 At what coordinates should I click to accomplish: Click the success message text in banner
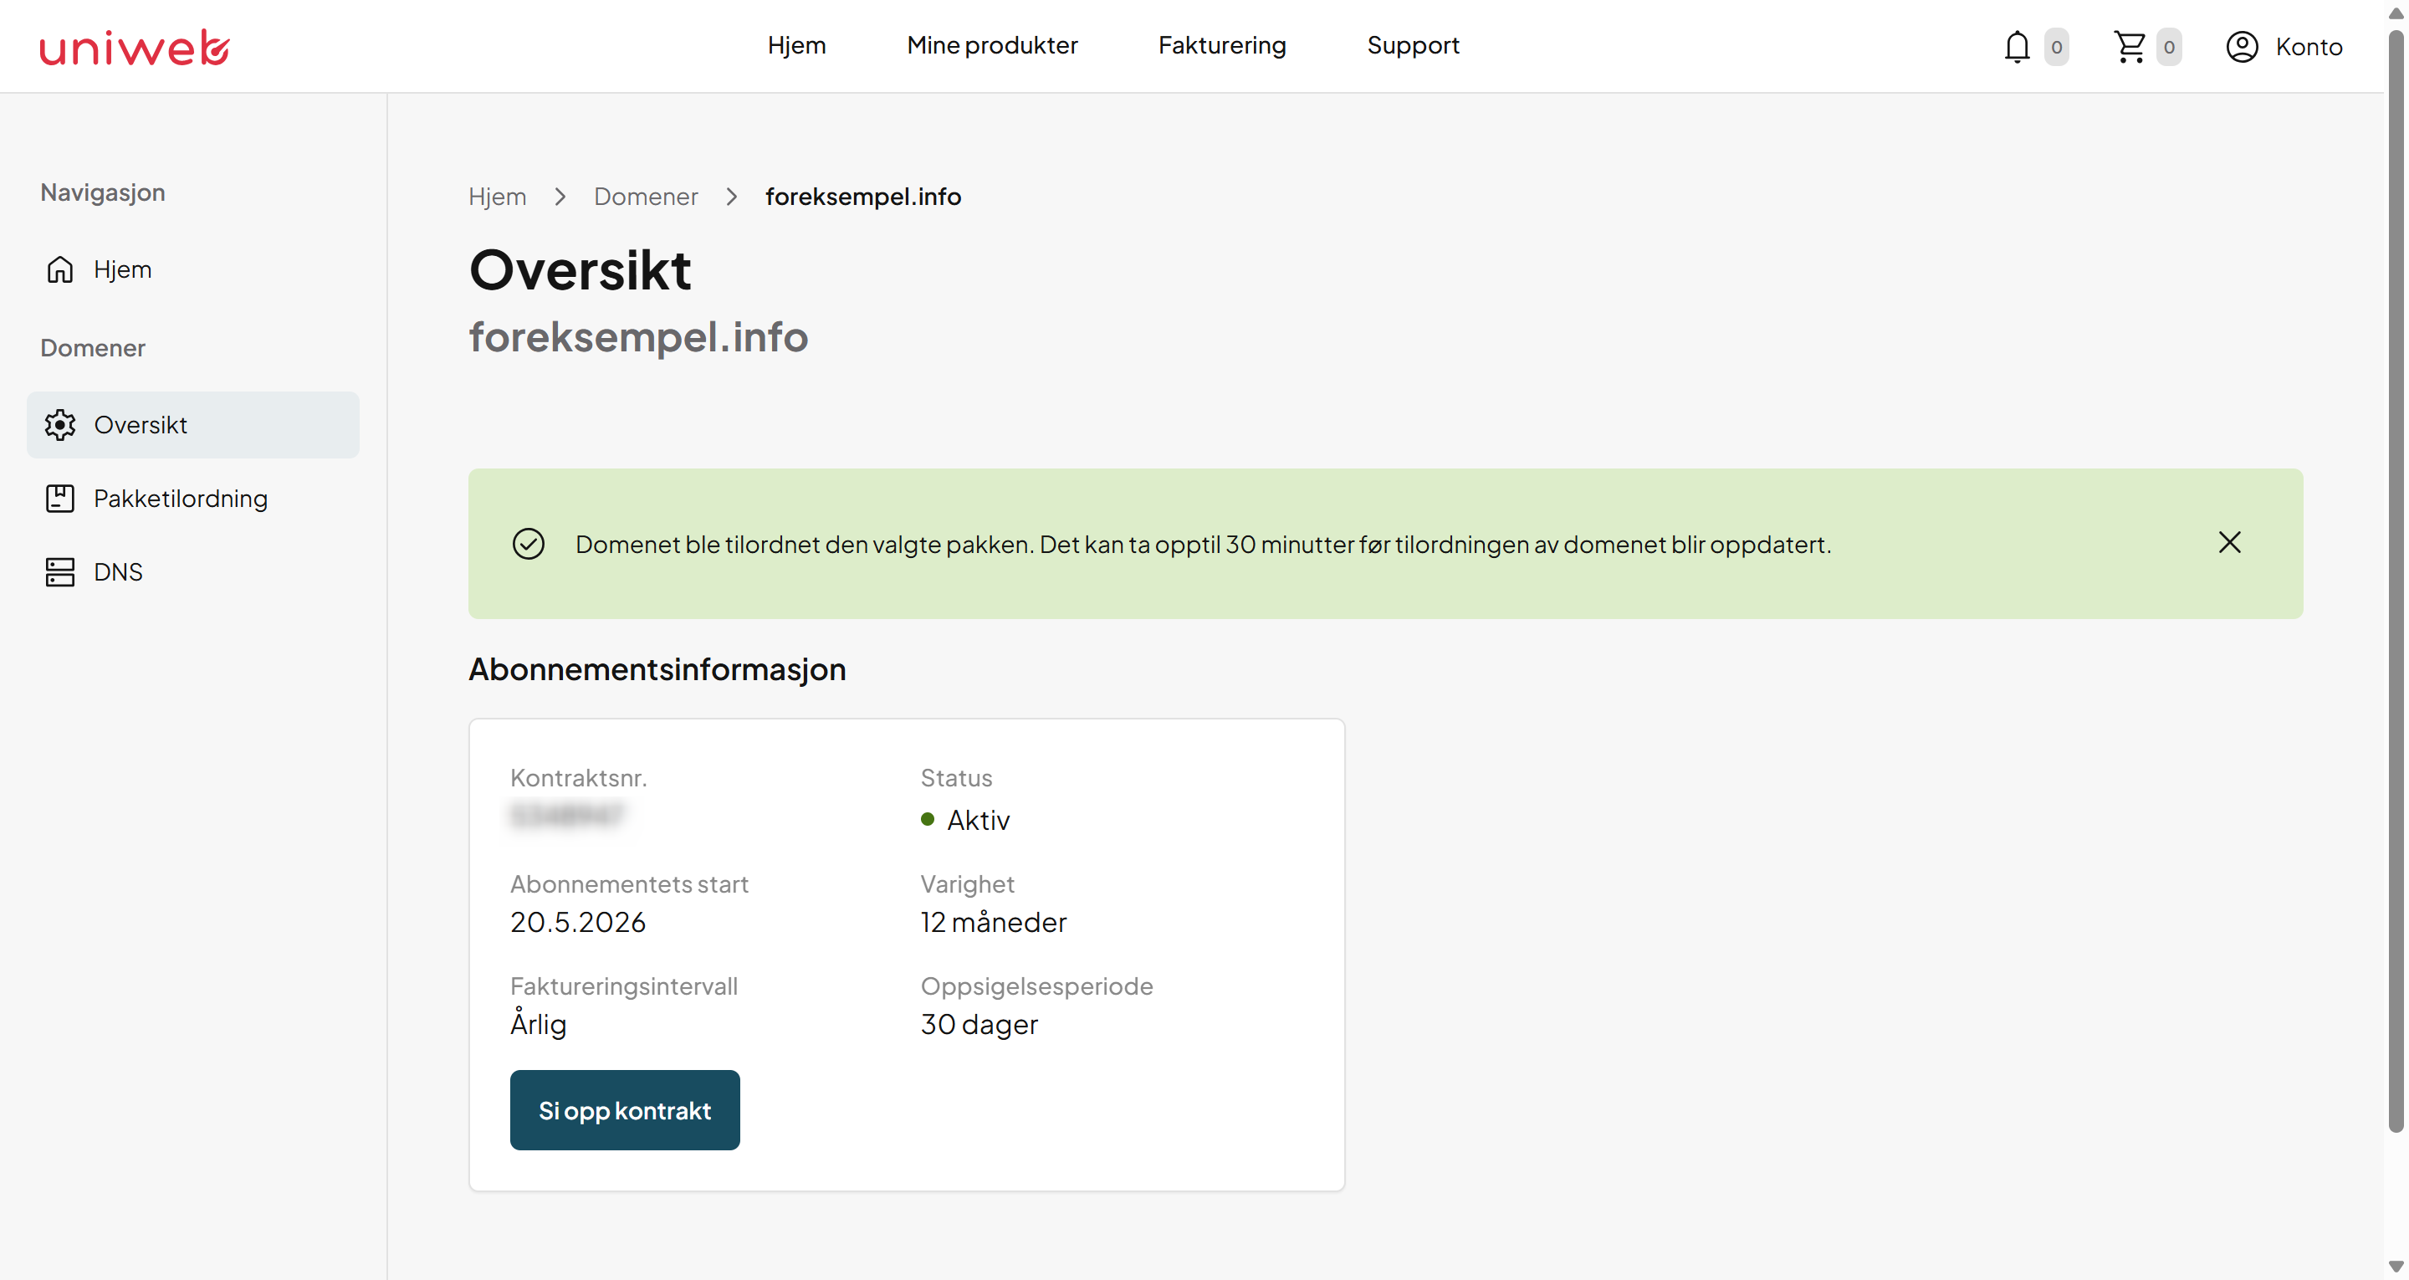1204,544
